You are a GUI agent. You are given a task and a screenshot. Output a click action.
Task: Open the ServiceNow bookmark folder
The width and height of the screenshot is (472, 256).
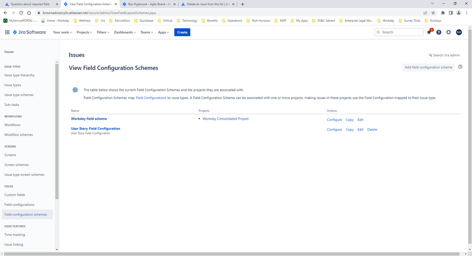click(120, 20)
